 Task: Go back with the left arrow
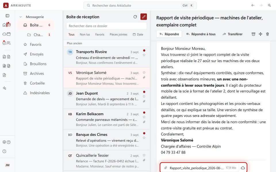(x=253, y=5)
